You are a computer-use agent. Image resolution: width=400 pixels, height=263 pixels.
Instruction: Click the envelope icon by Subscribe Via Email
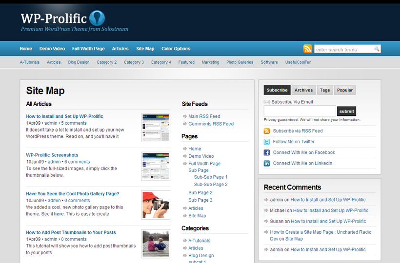click(x=266, y=102)
